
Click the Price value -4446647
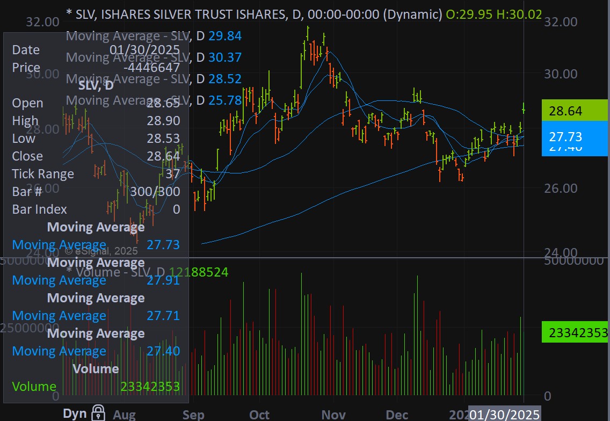[152, 67]
